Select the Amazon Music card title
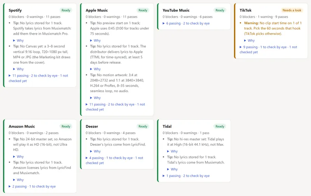This screenshot has height=196, width=311. 22,126
